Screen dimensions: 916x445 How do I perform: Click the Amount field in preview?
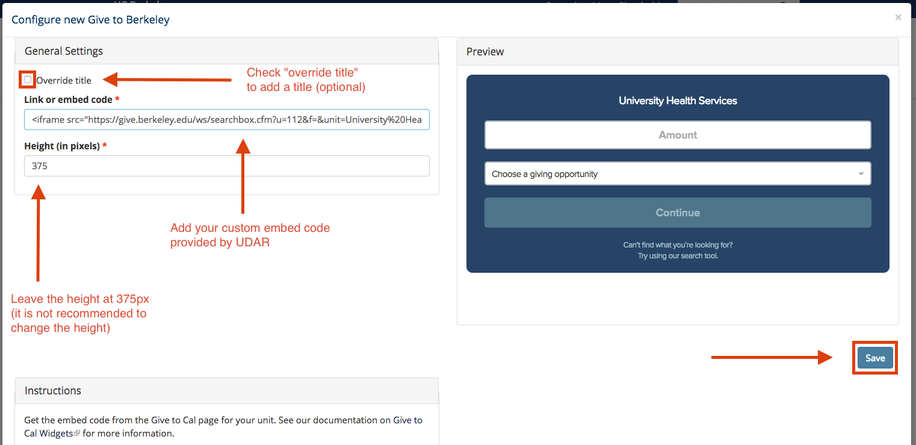tap(678, 135)
